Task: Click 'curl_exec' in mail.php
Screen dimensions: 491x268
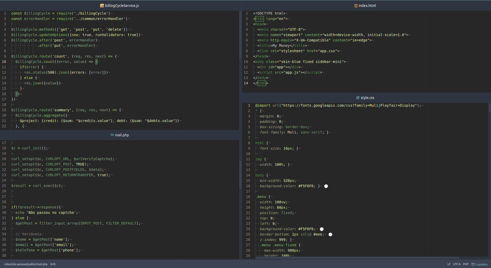Action: coord(42,186)
